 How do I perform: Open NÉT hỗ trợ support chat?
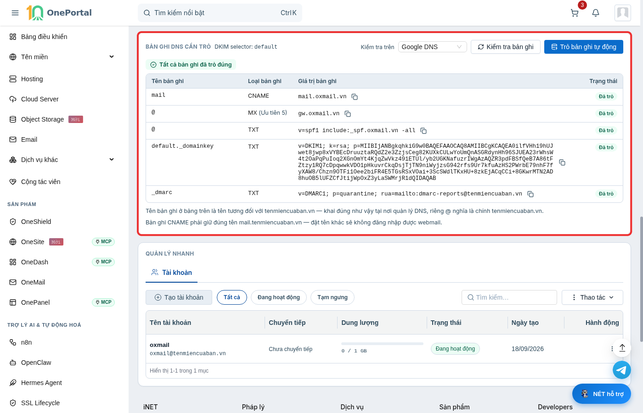point(602,394)
